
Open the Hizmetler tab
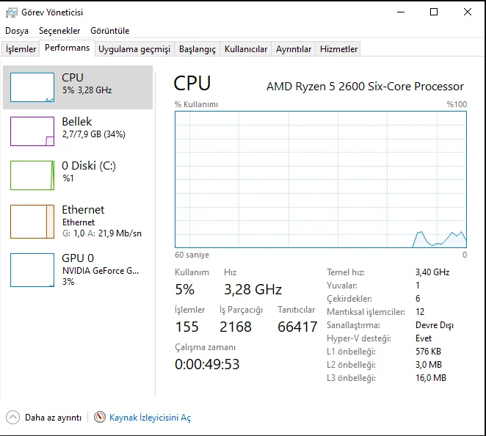(x=338, y=49)
